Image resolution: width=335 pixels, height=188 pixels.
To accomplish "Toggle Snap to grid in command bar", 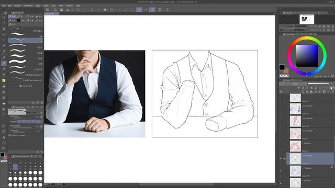I will click(x=152, y=10).
